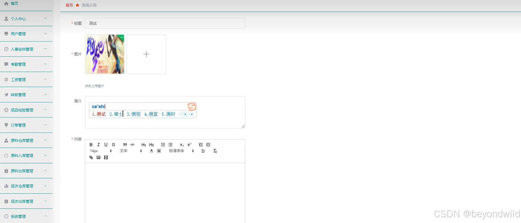Expand 原料入库管理 sidebar menu
521x223 pixels.
pyautogui.click(x=26, y=156)
